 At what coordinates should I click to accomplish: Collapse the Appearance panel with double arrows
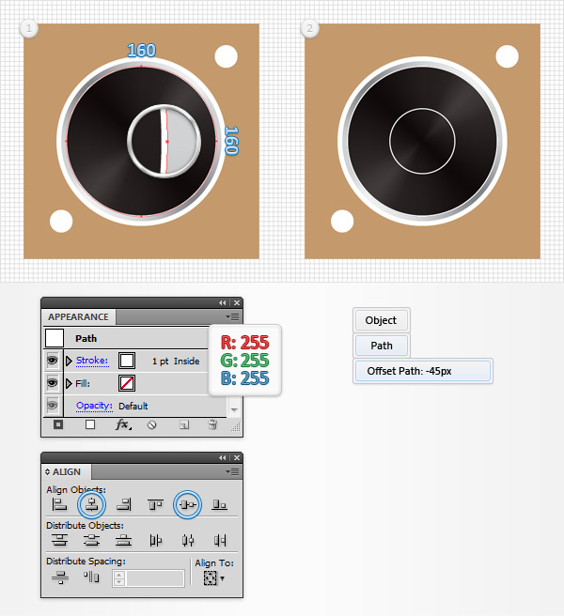(223, 303)
